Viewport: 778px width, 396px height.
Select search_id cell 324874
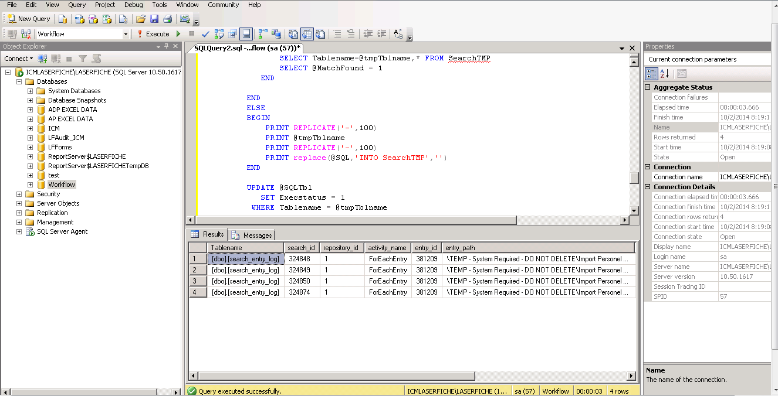pos(302,292)
